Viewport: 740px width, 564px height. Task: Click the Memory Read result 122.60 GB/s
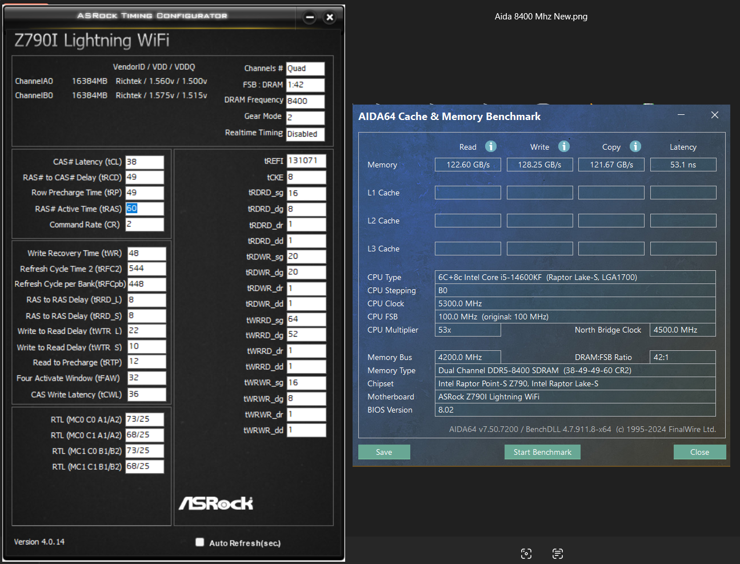click(468, 165)
